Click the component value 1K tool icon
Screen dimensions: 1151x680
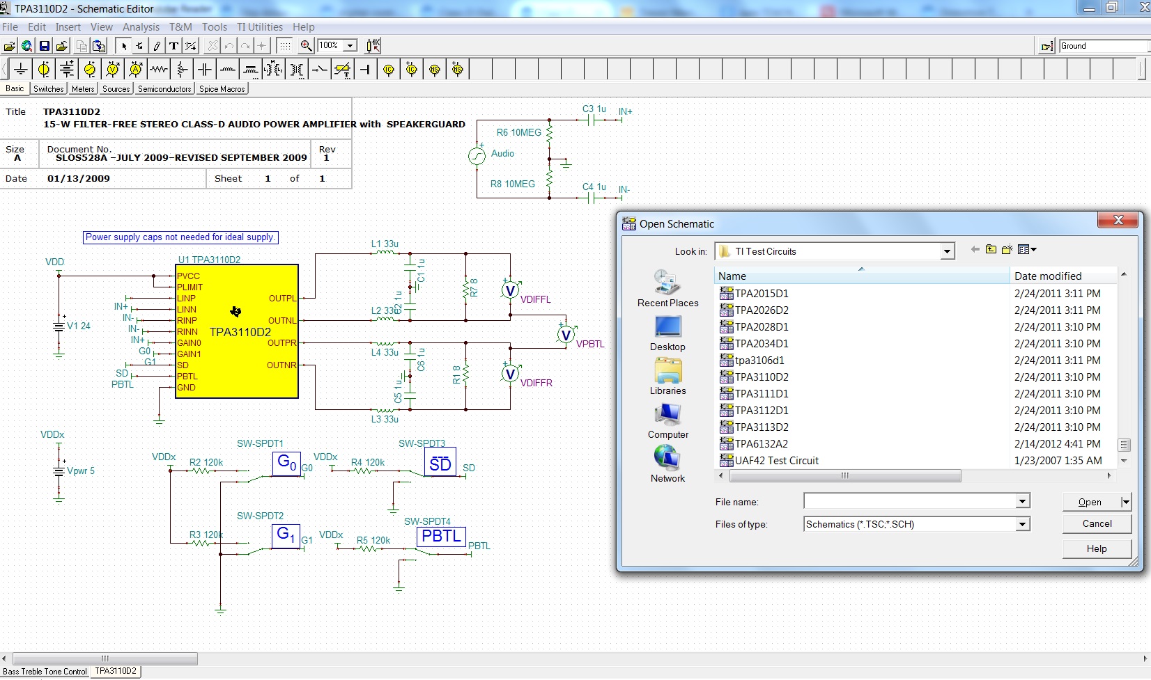tap(373, 46)
